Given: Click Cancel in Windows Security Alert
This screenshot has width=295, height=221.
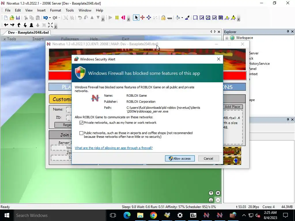Looking at the screenshot, I should (209, 159).
